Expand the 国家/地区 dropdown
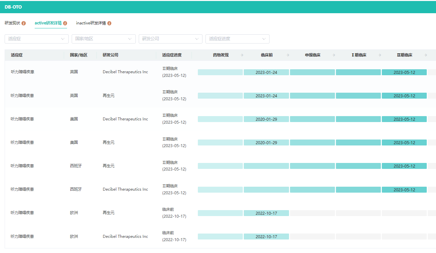This screenshot has height=253, width=436. point(103,39)
